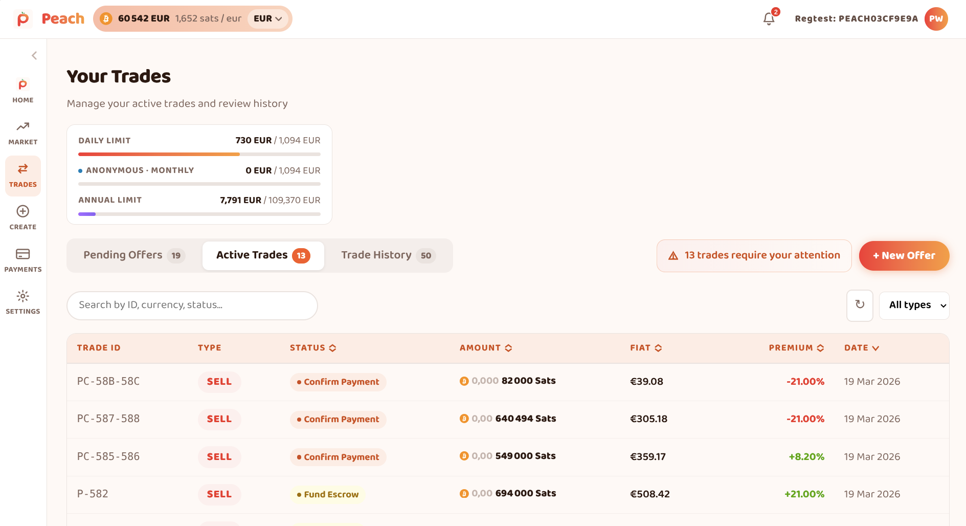The height and width of the screenshot is (526, 966).
Task: Switch to Trade History tab
Action: click(388, 255)
